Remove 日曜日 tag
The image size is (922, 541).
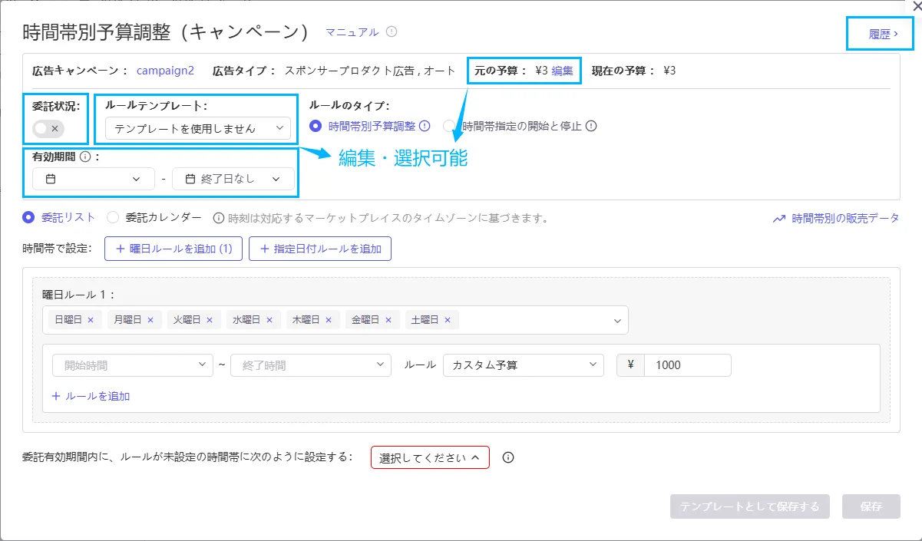click(91, 320)
